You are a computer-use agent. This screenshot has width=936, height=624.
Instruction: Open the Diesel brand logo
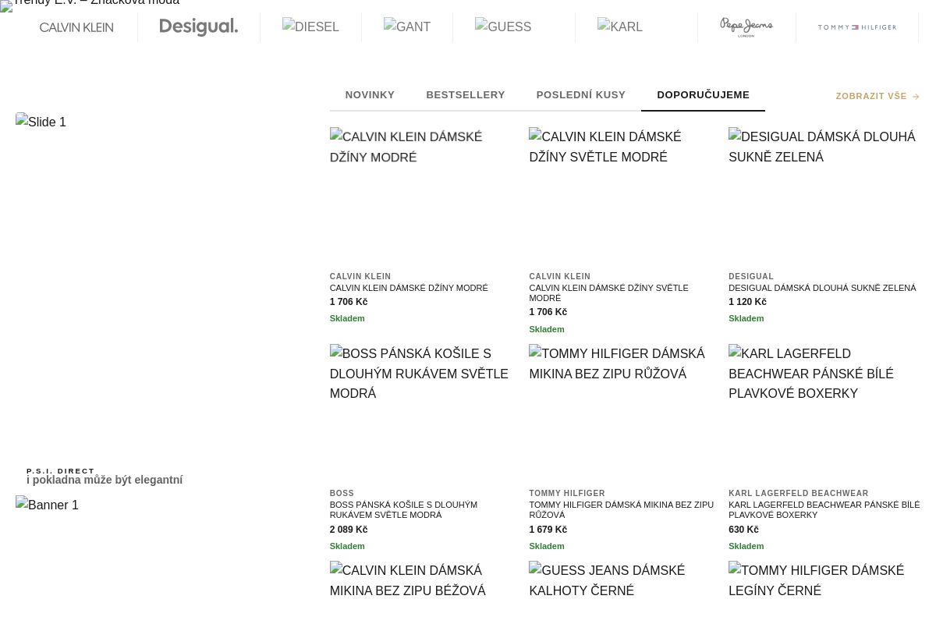[310, 27]
